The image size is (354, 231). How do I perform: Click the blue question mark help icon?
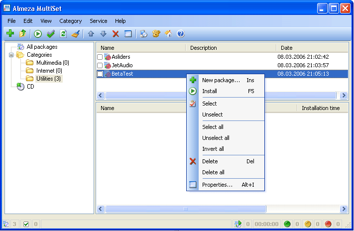(x=181, y=34)
